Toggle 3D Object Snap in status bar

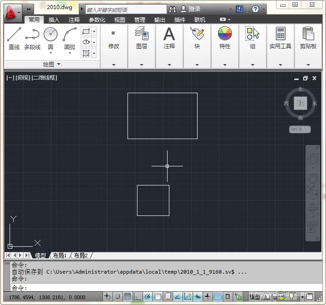coord(168,296)
